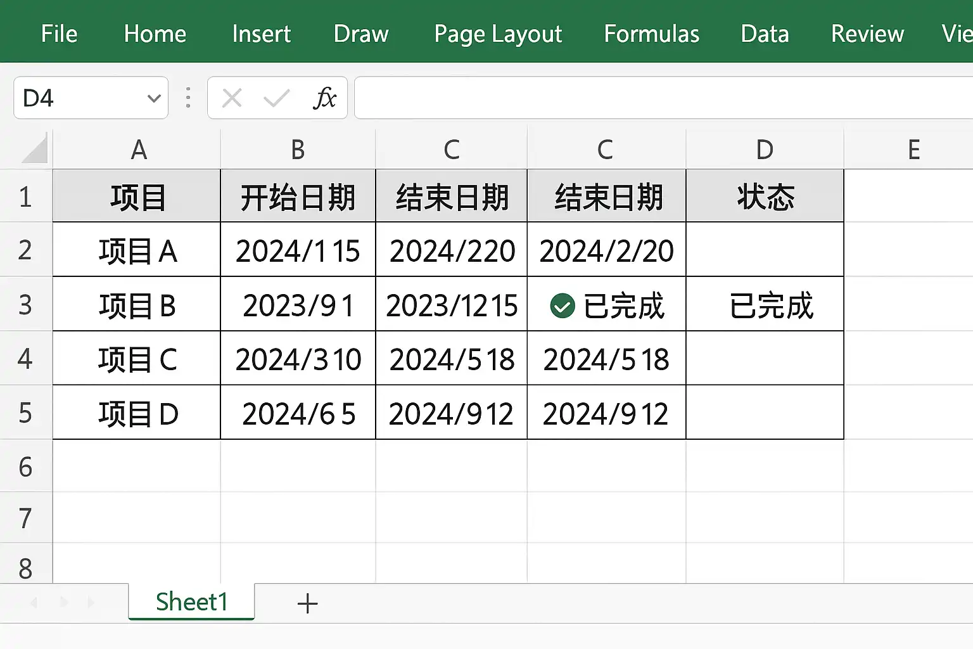973x649 pixels.
Task: Add a new sheet with plus icon
Action: point(307,603)
